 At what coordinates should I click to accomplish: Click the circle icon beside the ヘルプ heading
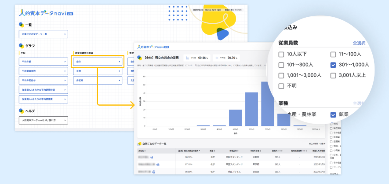click(x=21, y=111)
